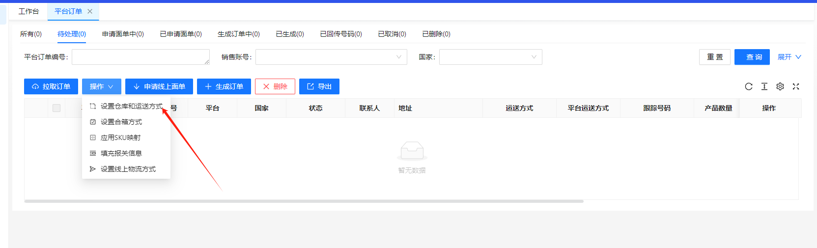This screenshot has width=817, height=248.
Task: Toggle the select-all checkbox in table header
Action: click(56, 108)
